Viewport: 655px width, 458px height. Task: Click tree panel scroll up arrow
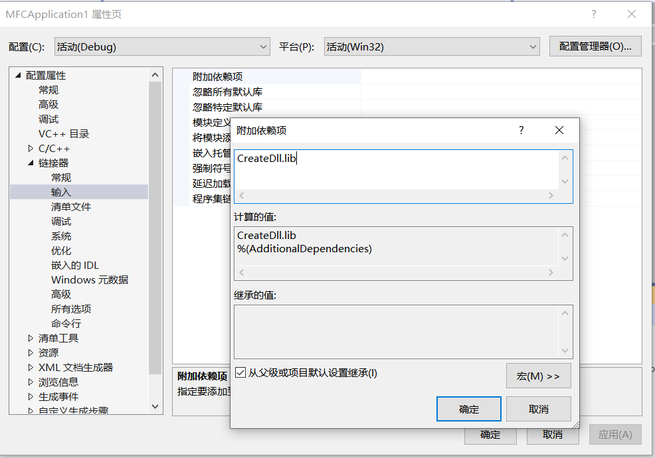click(x=155, y=75)
